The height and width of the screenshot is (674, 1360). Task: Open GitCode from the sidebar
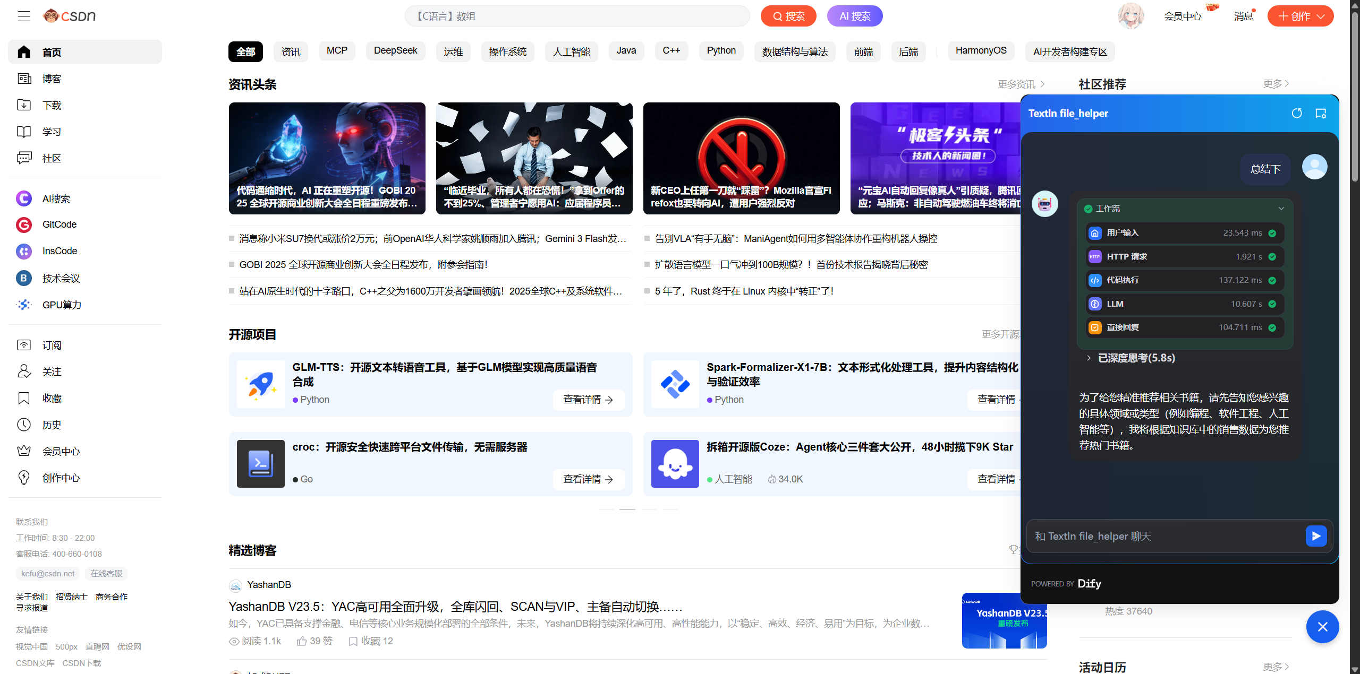point(59,224)
